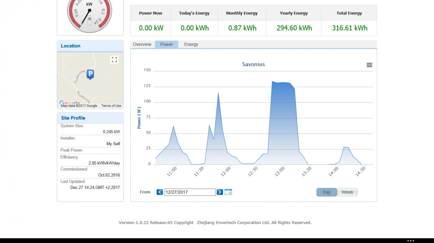Click the 13:00 time axis label
This screenshot has height=243, width=434.
(x=280, y=172)
